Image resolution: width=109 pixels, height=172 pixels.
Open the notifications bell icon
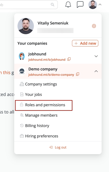click(x=68, y=5)
